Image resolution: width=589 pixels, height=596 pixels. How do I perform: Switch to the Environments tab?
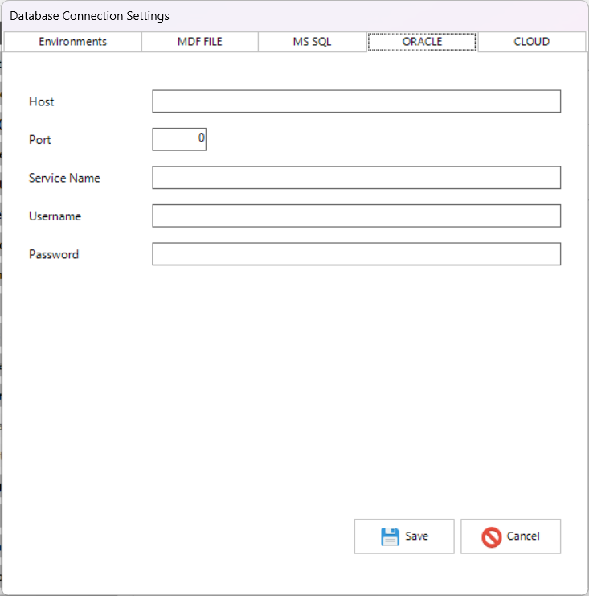click(x=72, y=42)
